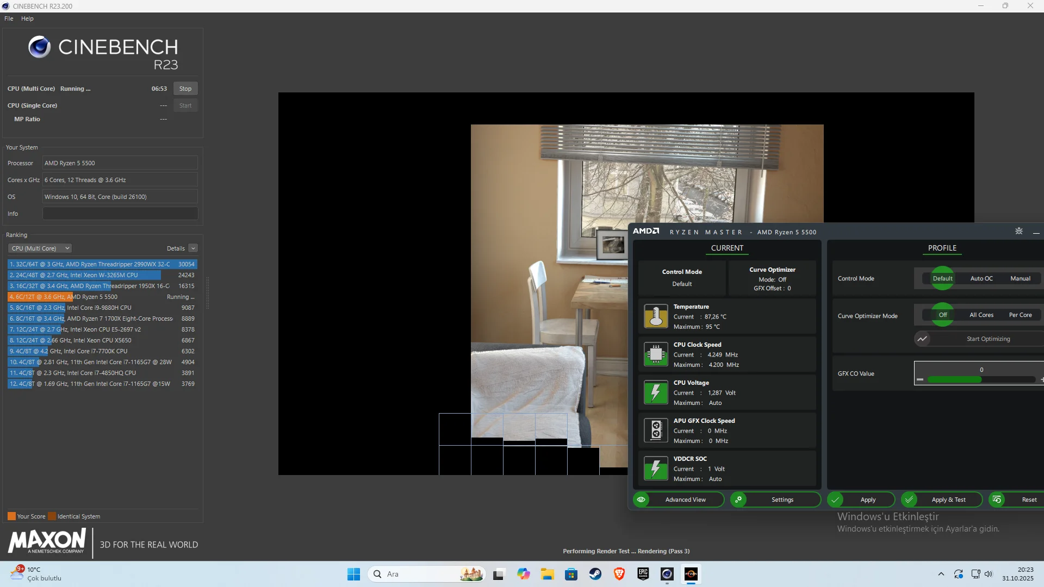
Task: Click the CPU Voltage lightning icon
Action: [x=656, y=392]
